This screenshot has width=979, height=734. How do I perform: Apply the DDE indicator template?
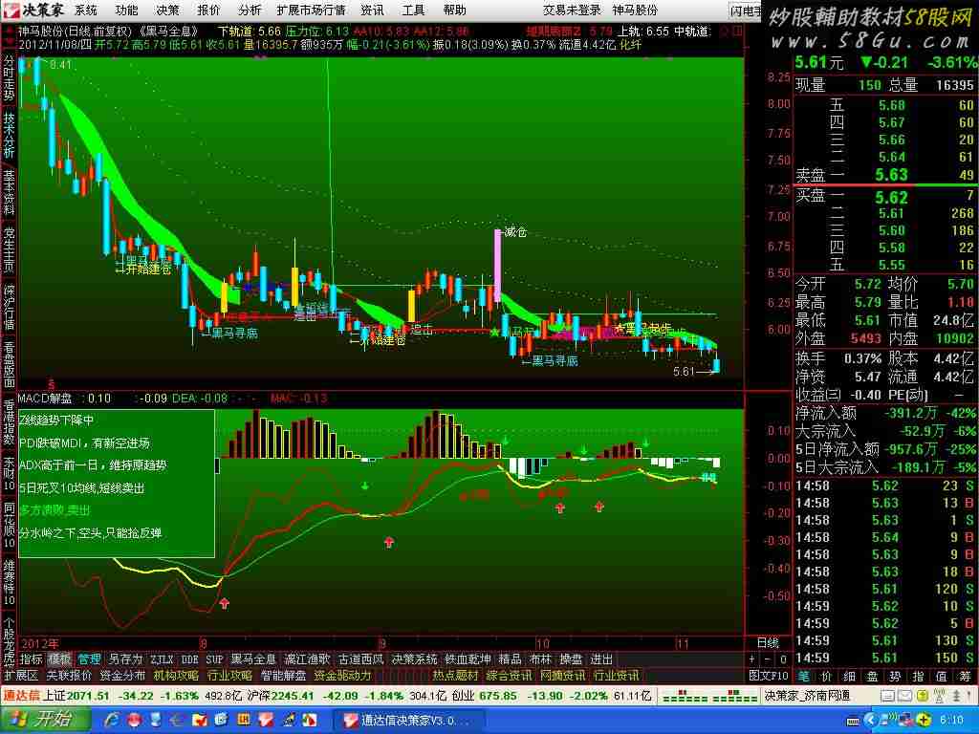click(x=190, y=659)
